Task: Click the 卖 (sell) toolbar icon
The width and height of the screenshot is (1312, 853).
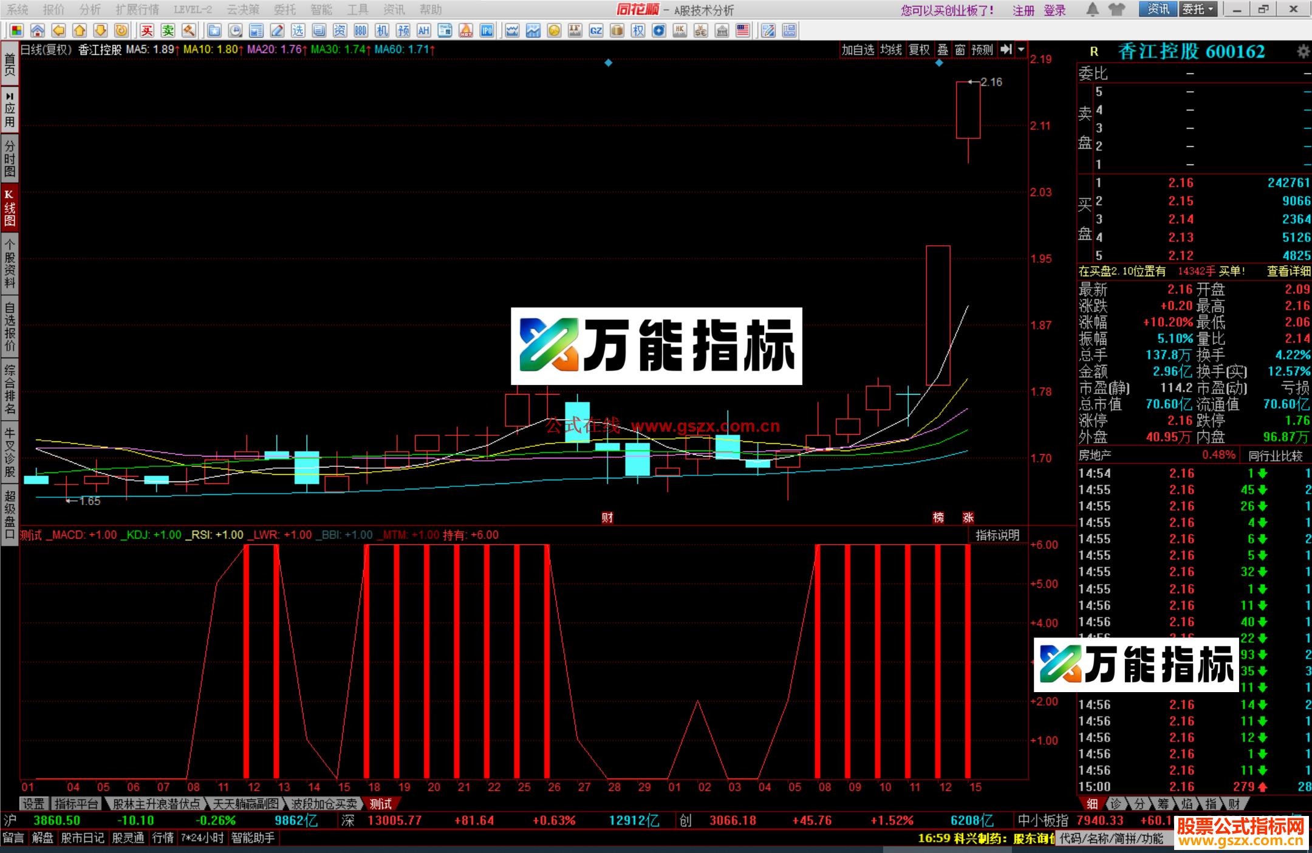Action: (169, 29)
